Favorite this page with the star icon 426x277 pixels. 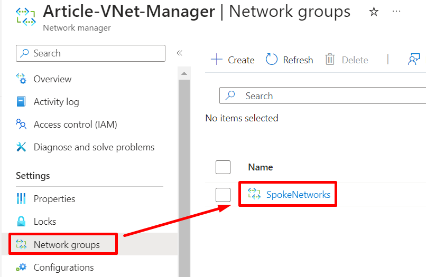pyautogui.click(x=374, y=12)
